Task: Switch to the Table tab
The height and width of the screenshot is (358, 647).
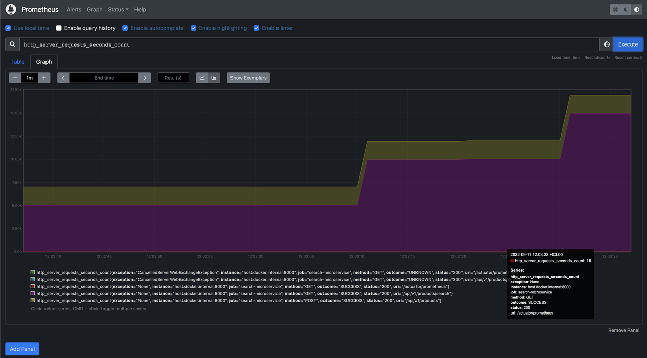Action: coord(18,62)
